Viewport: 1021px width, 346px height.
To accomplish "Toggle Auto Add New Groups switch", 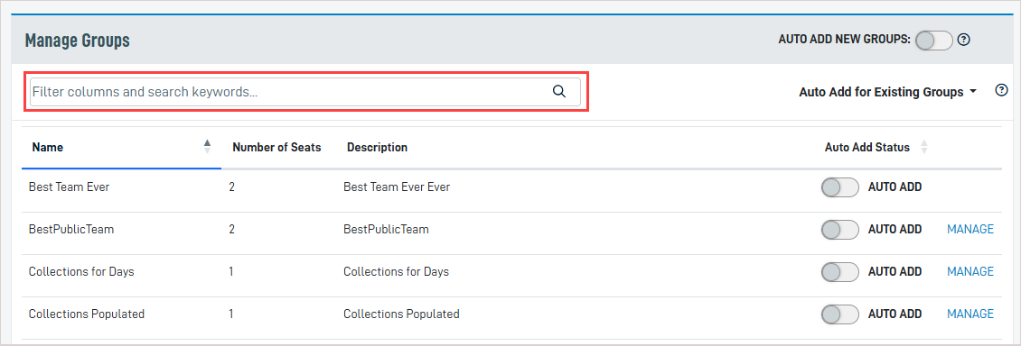I will (x=933, y=41).
